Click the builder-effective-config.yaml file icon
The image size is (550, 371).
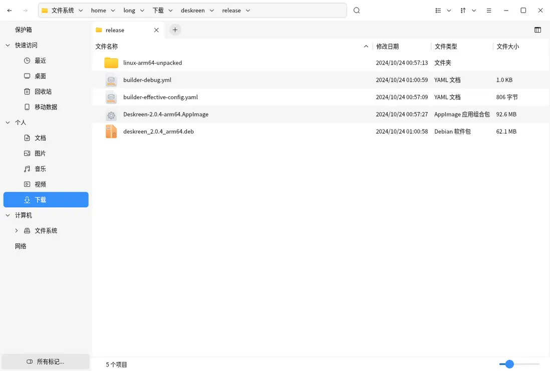[111, 97]
